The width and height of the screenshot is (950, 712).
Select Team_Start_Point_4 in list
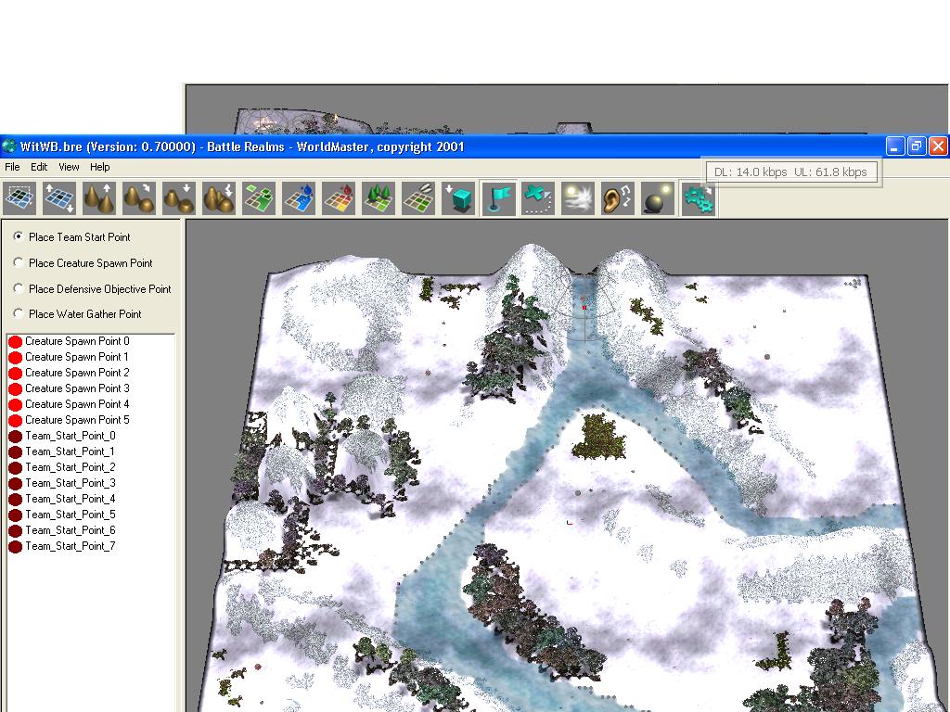pyautogui.click(x=62, y=499)
